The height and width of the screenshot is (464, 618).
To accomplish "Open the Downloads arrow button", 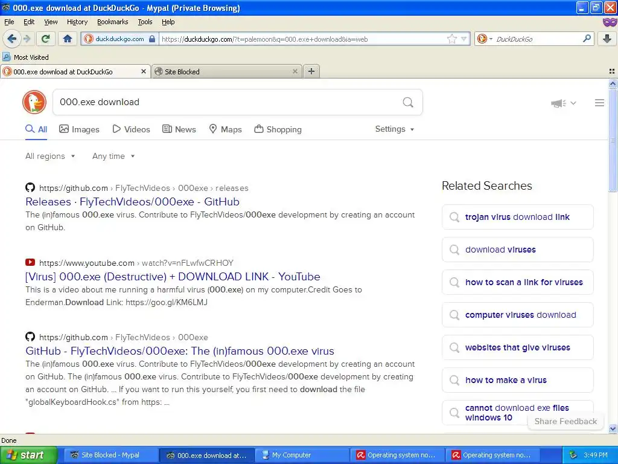I will 607,39.
